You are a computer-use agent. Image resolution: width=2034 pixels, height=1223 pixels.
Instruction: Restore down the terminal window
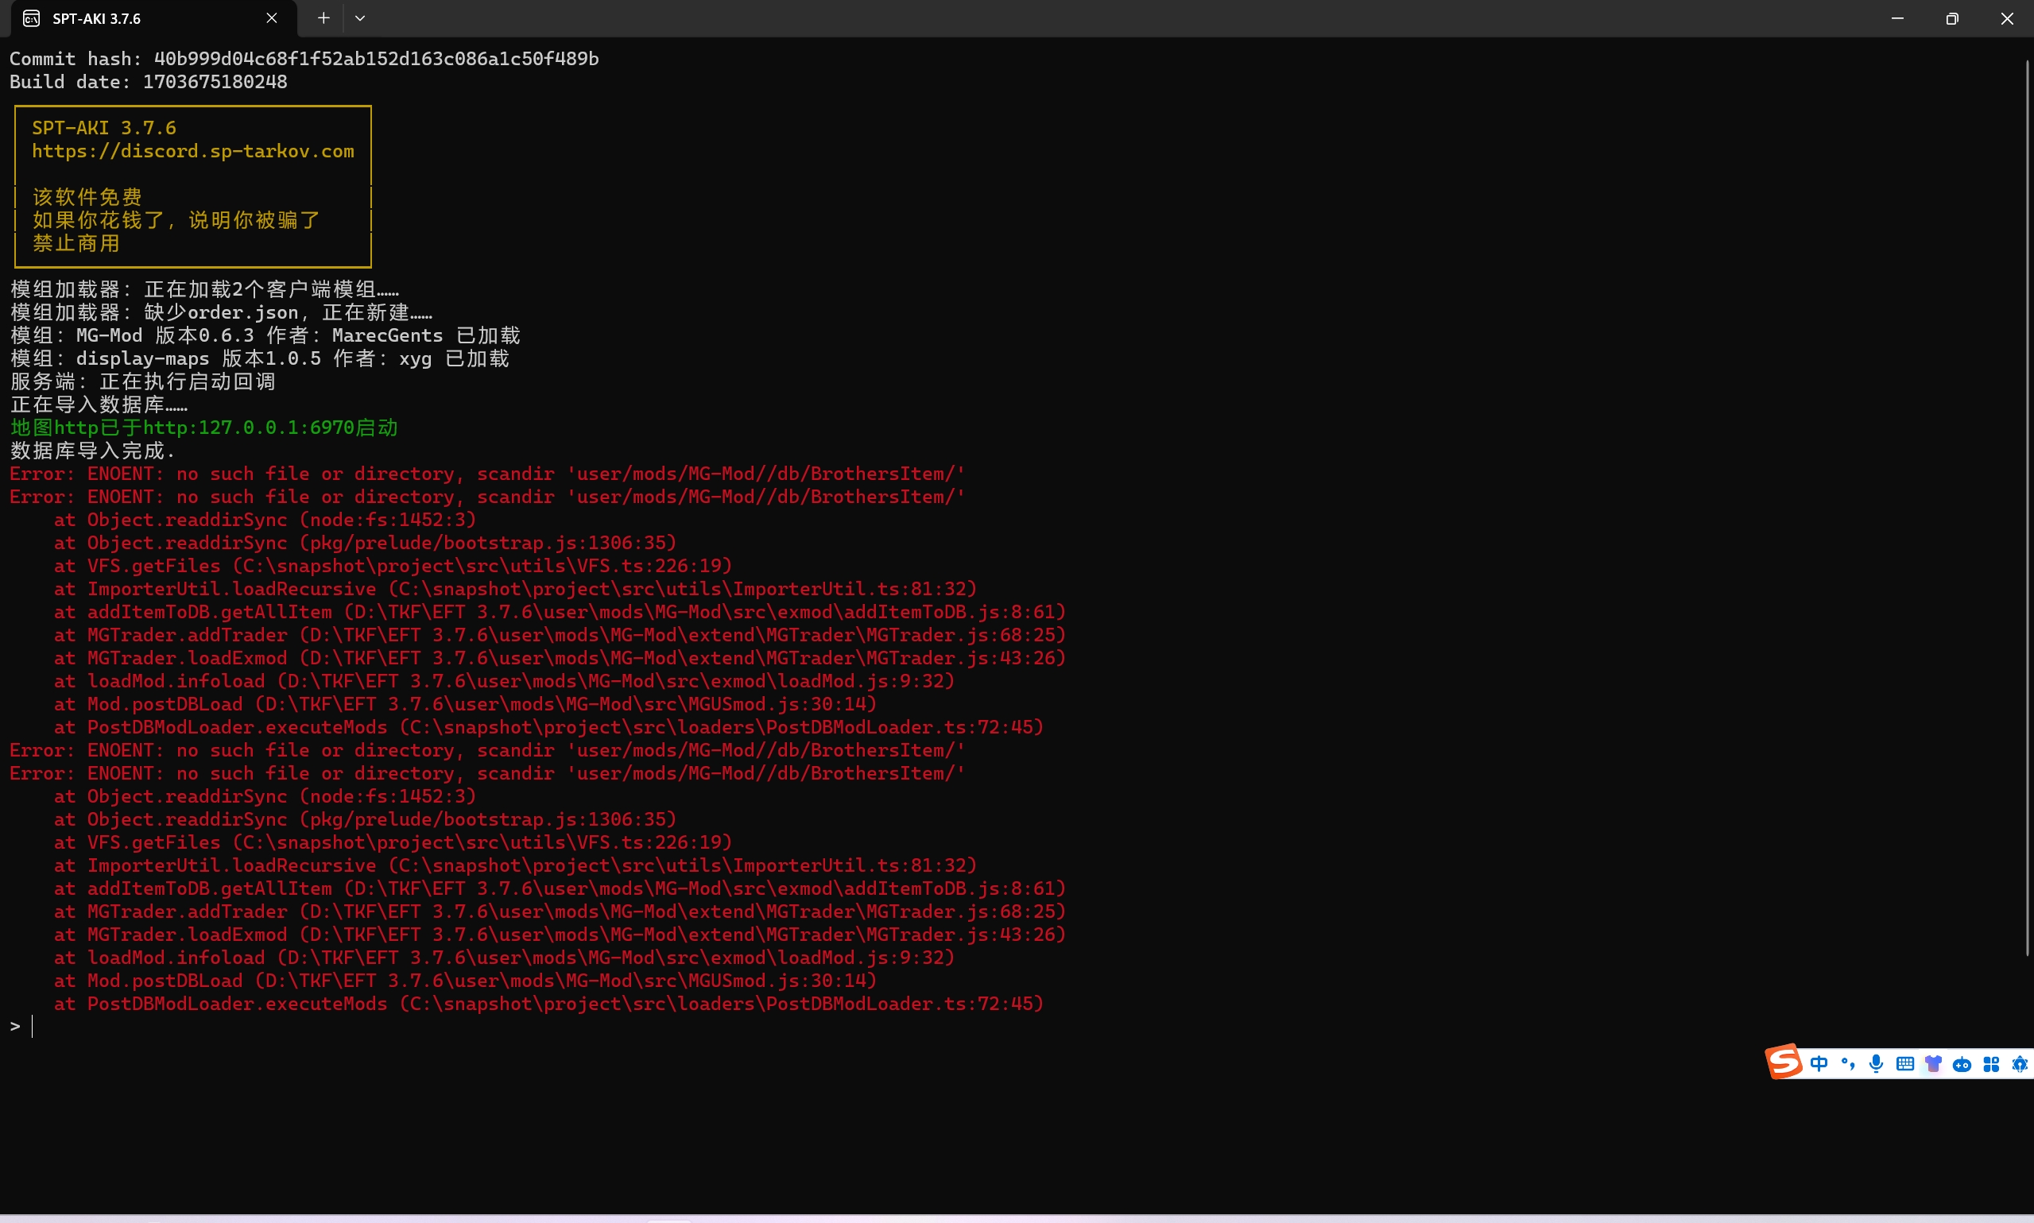pos(1951,18)
